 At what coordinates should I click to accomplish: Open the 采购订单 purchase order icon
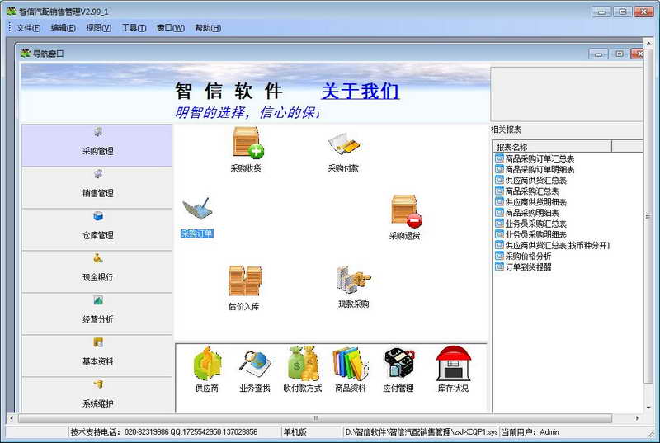197,218
